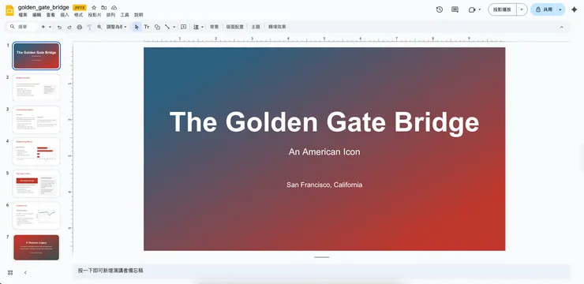
Task: Insert a comment from the toolbar
Action: click(x=183, y=27)
